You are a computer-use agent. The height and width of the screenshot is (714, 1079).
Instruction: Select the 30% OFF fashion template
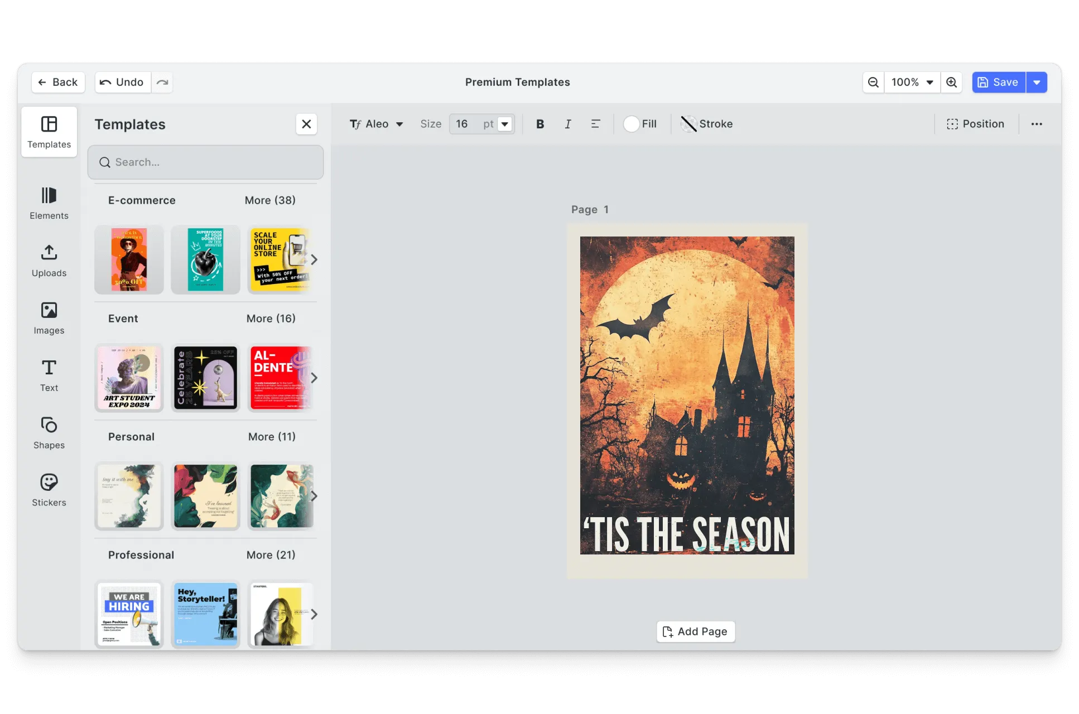click(129, 259)
